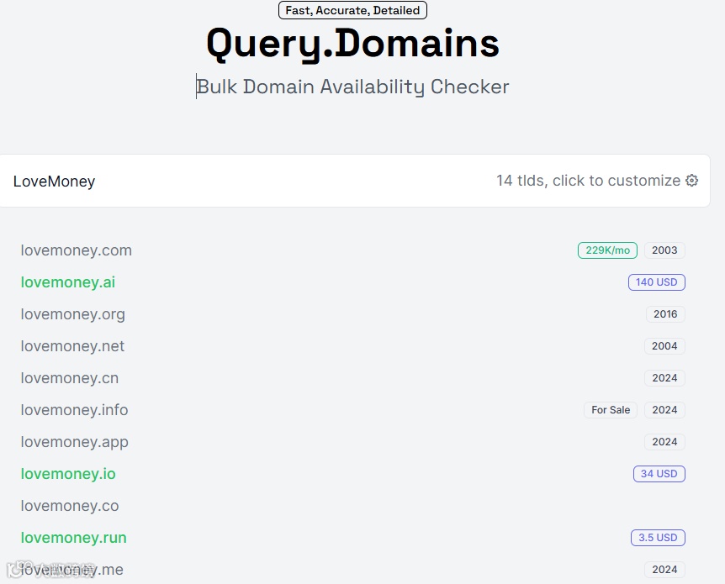
Task: Click the 3.5 USD price badge
Action: click(x=658, y=538)
